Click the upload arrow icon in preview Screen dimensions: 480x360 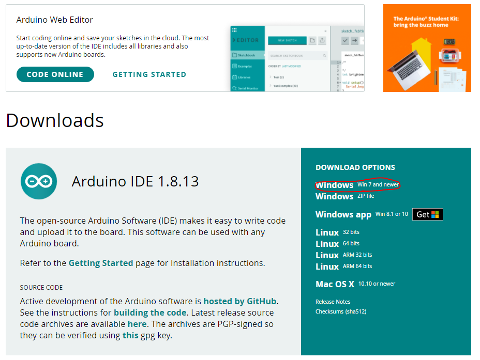click(354, 40)
